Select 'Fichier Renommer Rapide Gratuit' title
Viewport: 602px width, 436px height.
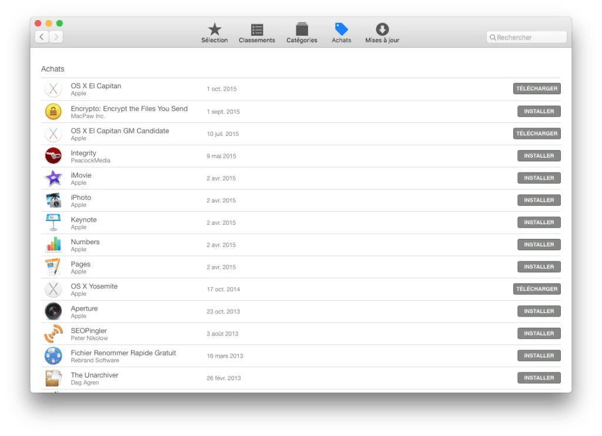123,353
